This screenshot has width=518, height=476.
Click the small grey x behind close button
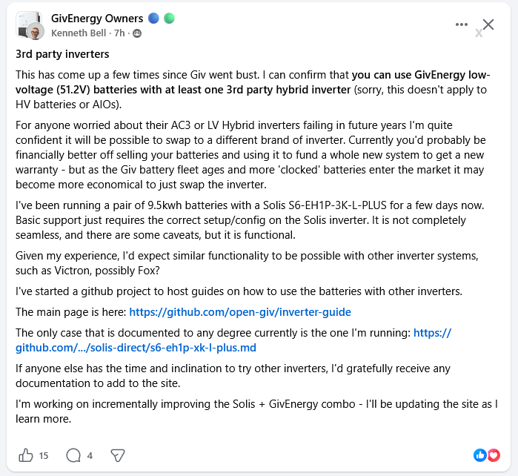pos(479,33)
